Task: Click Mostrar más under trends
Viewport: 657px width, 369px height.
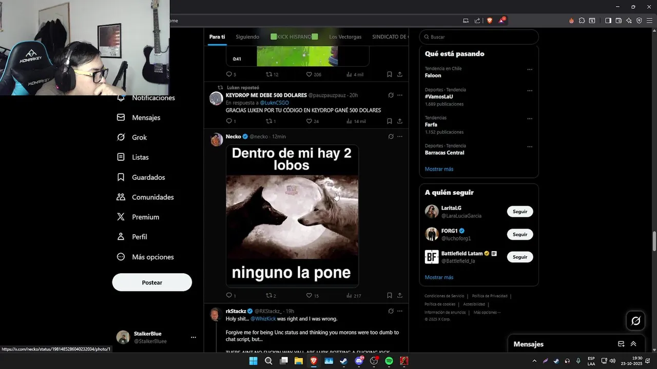Action: (439, 169)
